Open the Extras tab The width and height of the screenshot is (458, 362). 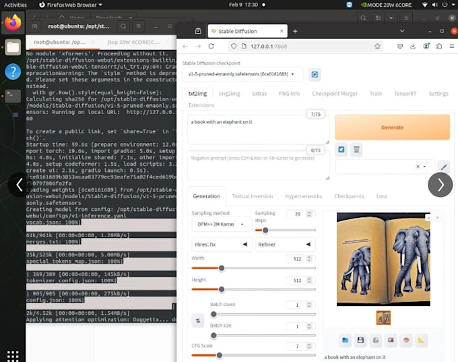[x=259, y=94]
